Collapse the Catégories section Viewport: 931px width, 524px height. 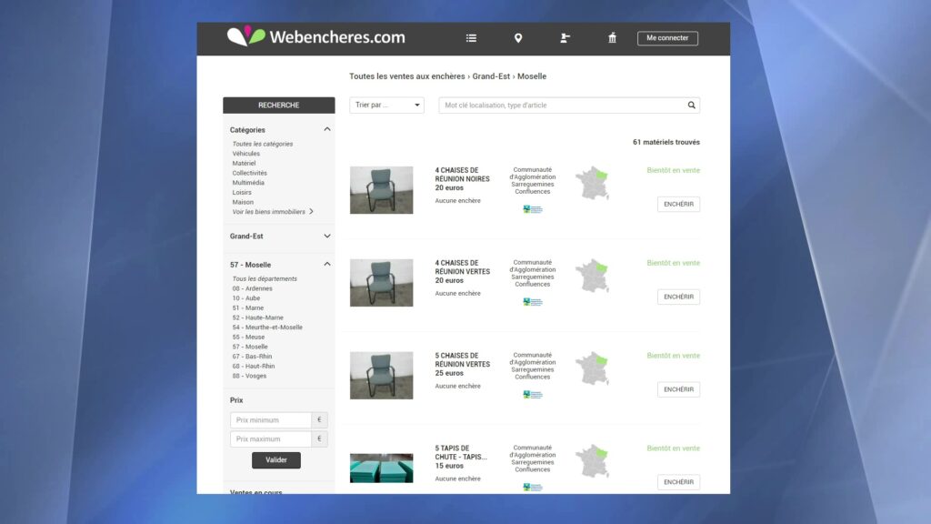[x=327, y=129]
